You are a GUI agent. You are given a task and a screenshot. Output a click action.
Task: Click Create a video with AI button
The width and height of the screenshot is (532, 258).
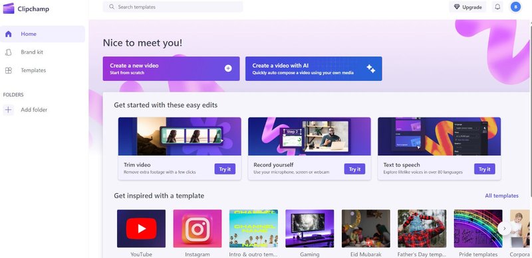pos(313,69)
